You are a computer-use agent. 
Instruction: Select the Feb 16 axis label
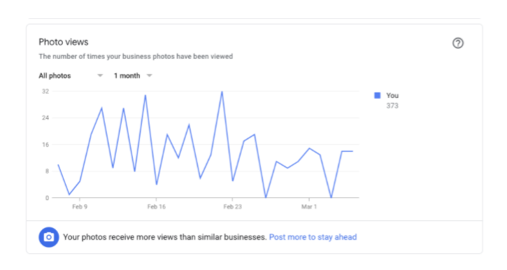tap(156, 206)
